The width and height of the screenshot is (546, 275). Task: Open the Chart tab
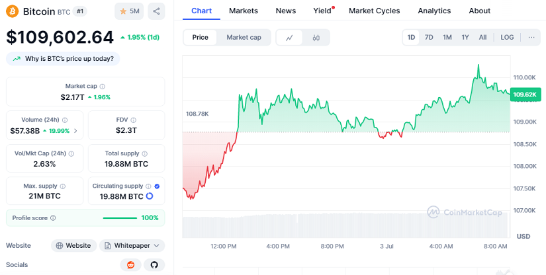202,11
